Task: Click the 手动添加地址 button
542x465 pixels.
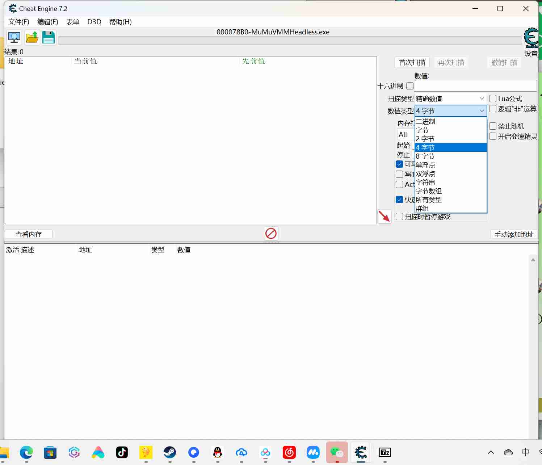Action: tap(514, 234)
